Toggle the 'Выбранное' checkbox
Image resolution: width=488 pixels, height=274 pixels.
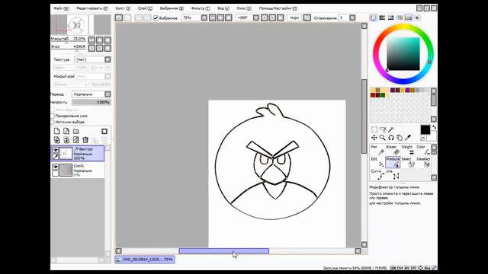tap(156, 18)
